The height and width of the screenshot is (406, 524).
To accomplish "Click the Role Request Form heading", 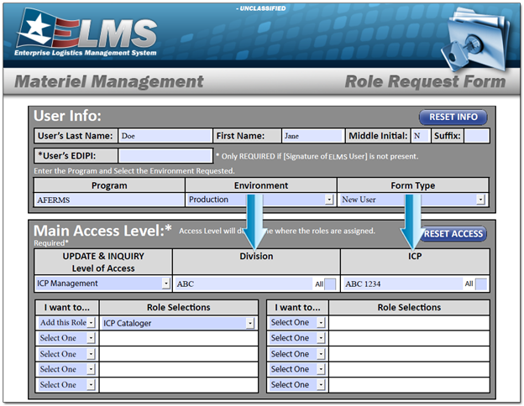I will [425, 81].
